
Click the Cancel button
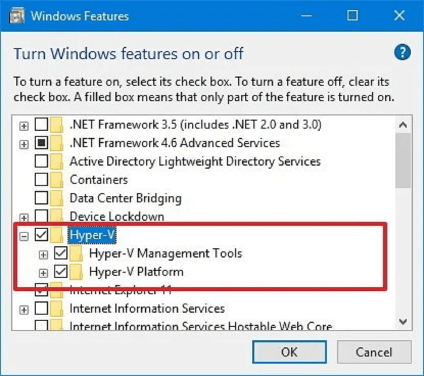[x=374, y=352]
